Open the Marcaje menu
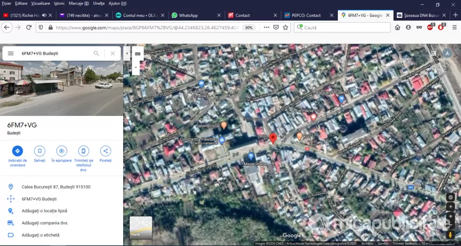This screenshot has height=246, width=461. (79, 4)
